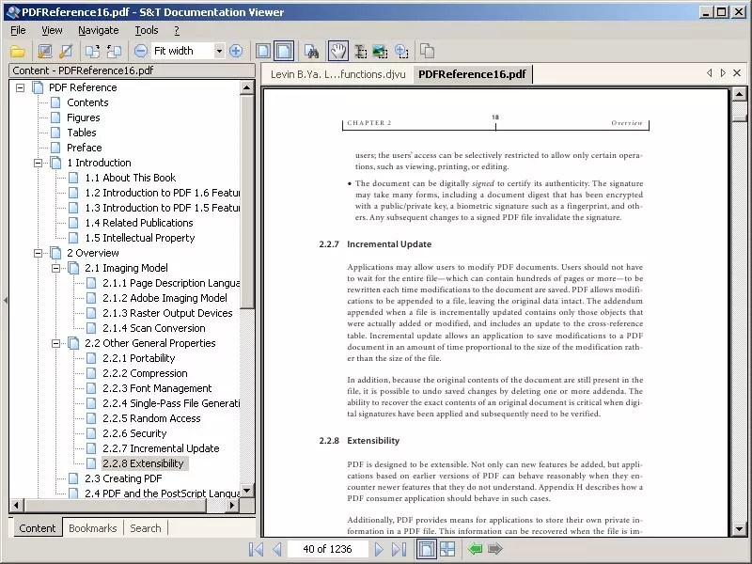
Task: Go to last page with the bottom-bar arrow
Action: tap(399, 549)
